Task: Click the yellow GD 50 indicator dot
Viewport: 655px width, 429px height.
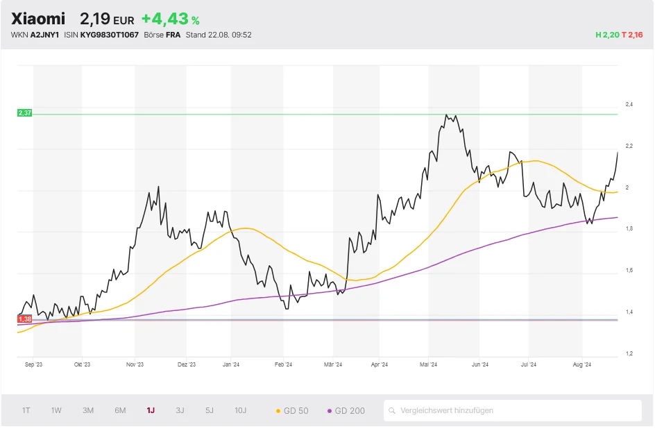Action: tap(278, 411)
